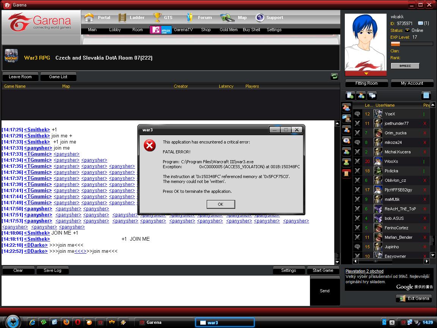437x328 pixels.
Task: Open the Shop menu item
Action: click(x=206, y=30)
